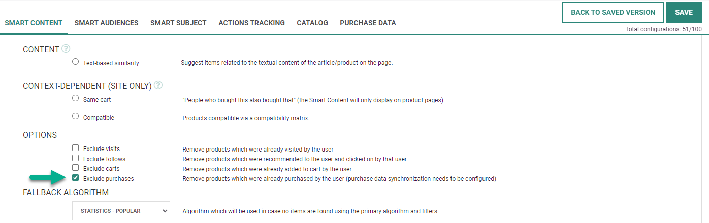
Task: Click the Save button
Action: (x=684, y=12)
